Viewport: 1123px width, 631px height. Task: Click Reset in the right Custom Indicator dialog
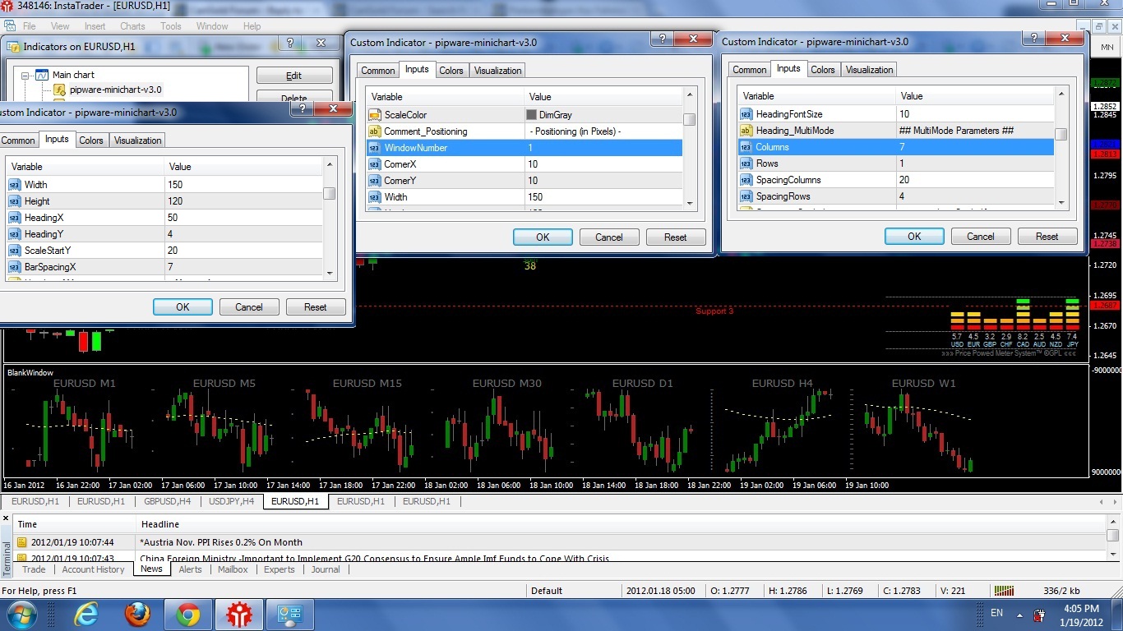pyautogui.click(x=1047, y=237)
